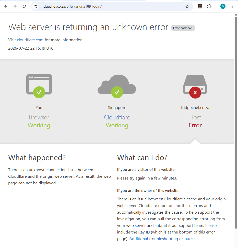Reload the fridgechef.co.za page
The image size is (238, 248).
pyautogui.click(x=24, y=6)
